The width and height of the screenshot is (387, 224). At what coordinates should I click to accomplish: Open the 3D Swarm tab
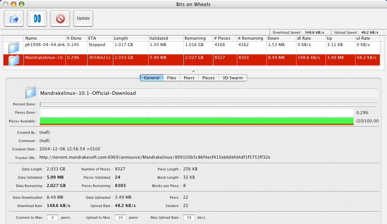(232, 78)
